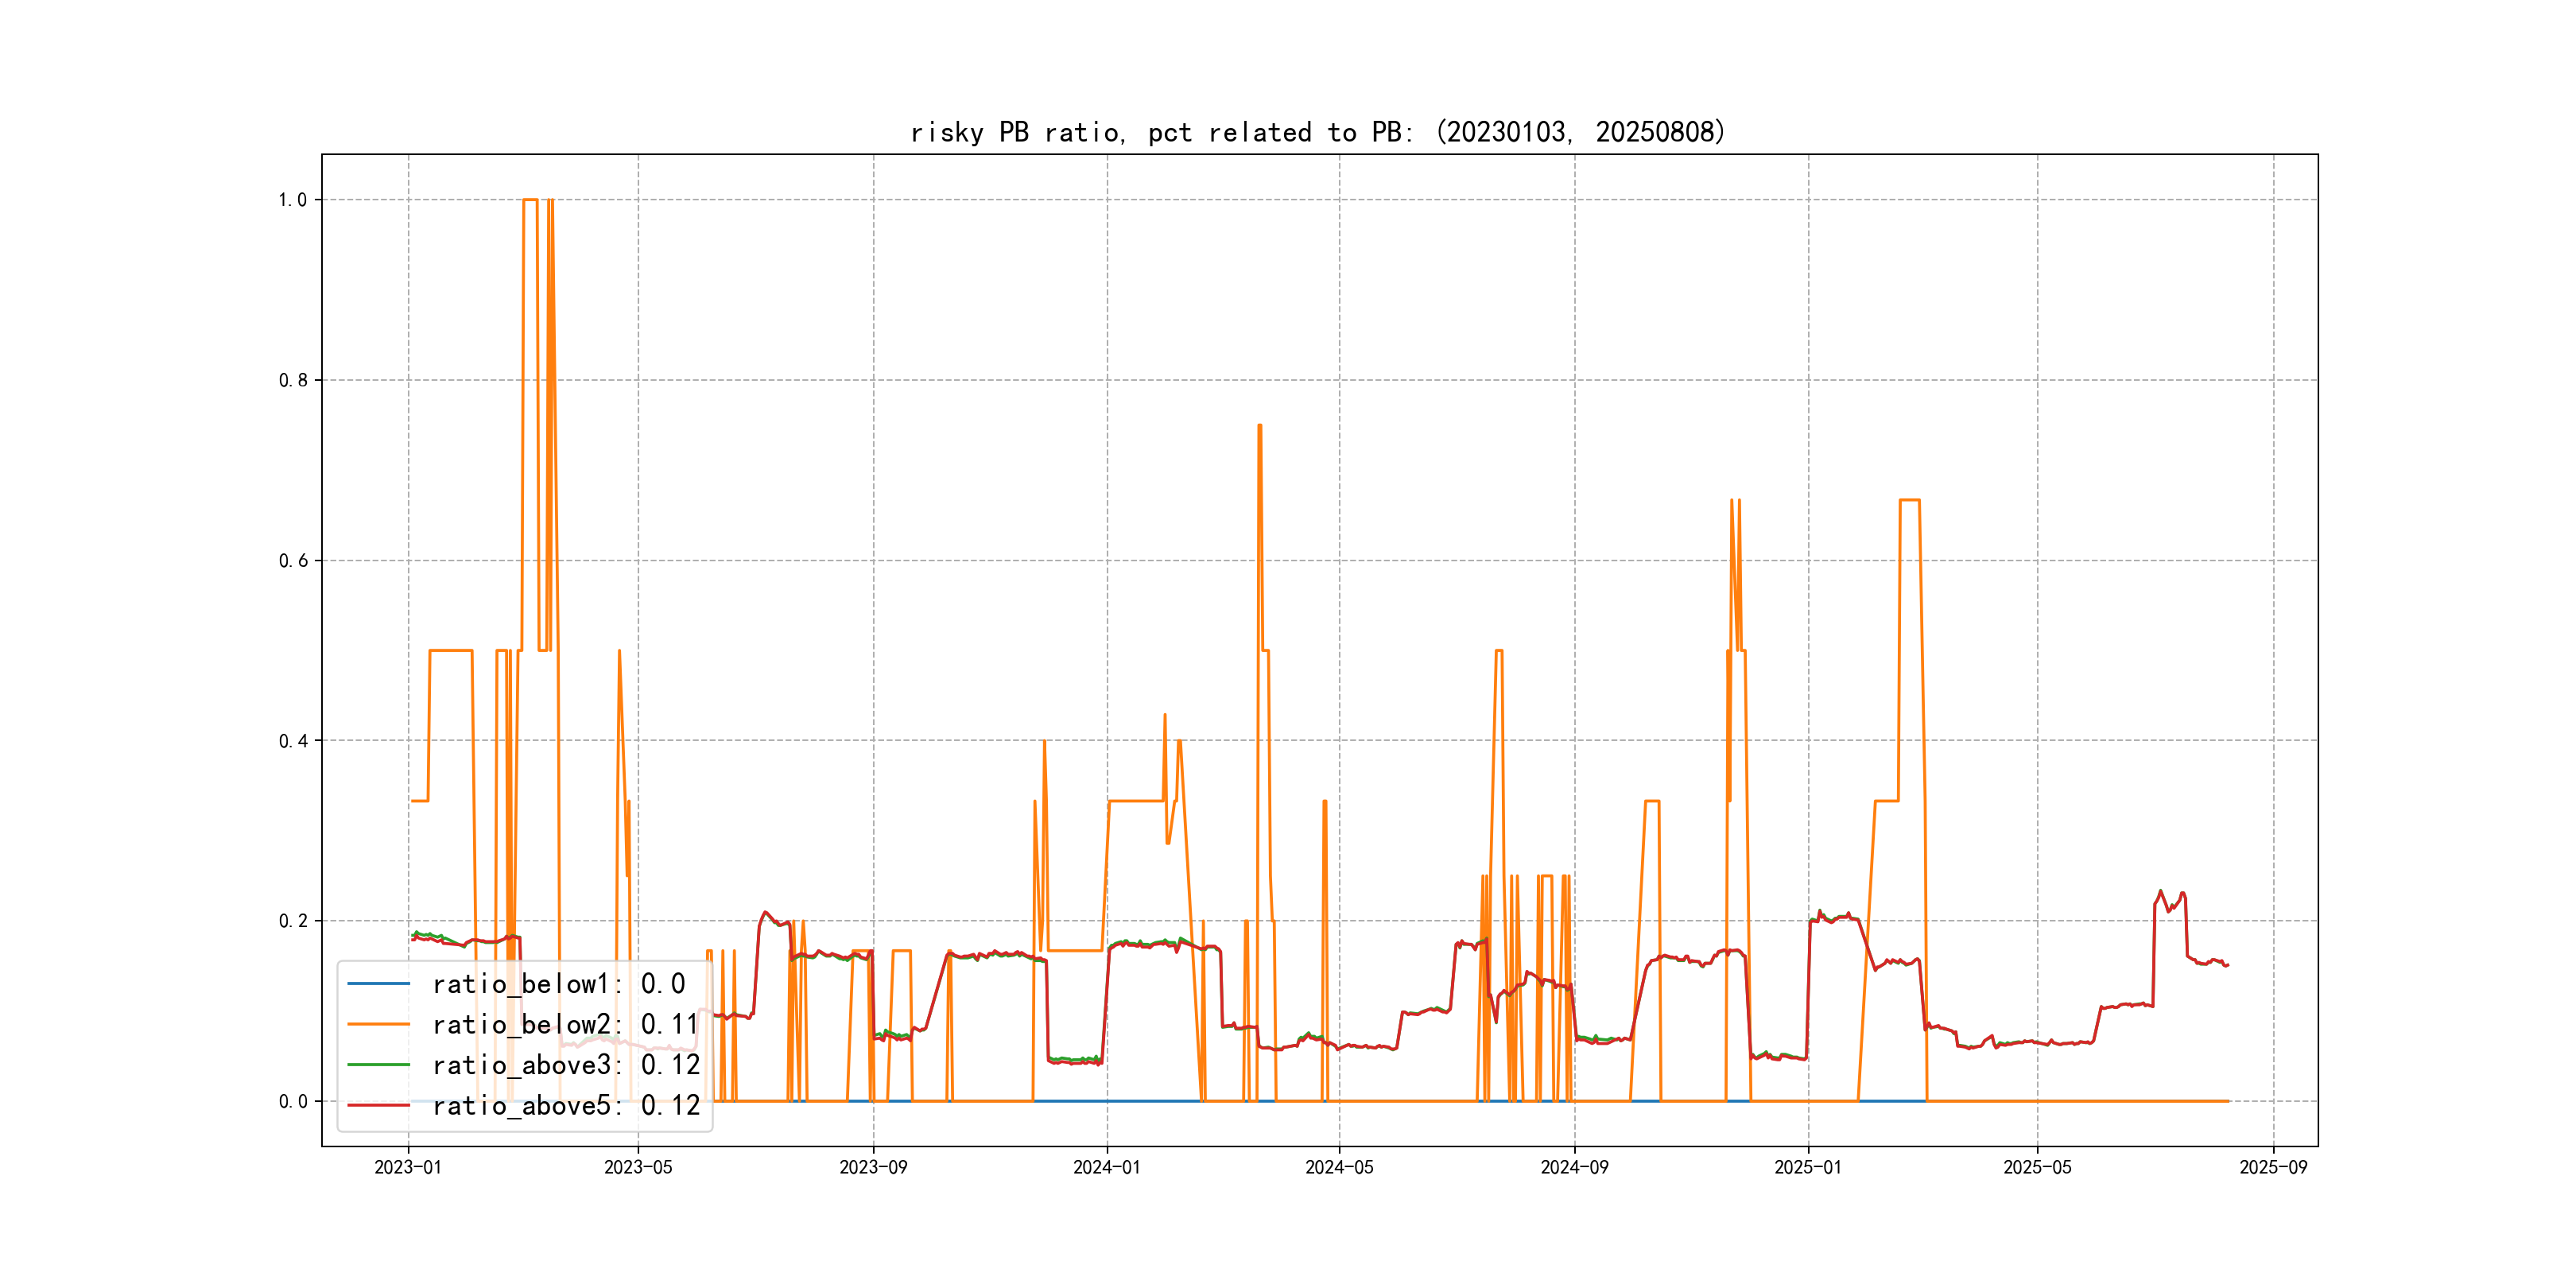Click the 2025-09 x-axis tick label
The height and width of the screenshot is (1288, 2576).
(2273, 1167)
